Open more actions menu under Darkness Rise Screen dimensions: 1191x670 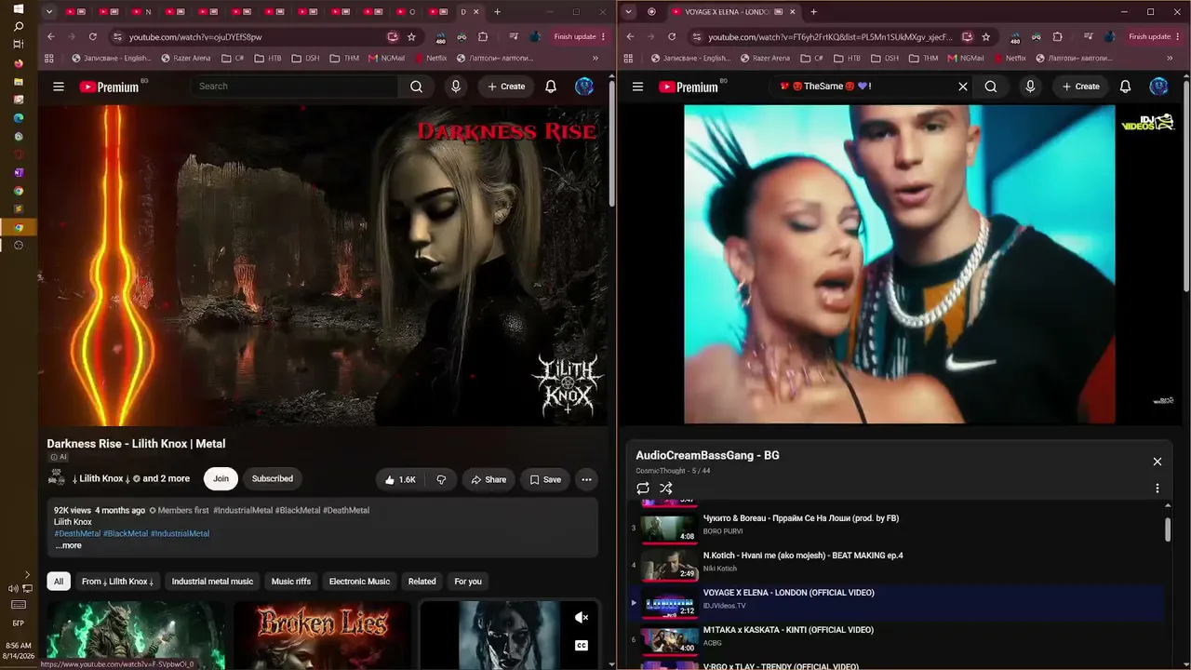[x=586, y=479]
